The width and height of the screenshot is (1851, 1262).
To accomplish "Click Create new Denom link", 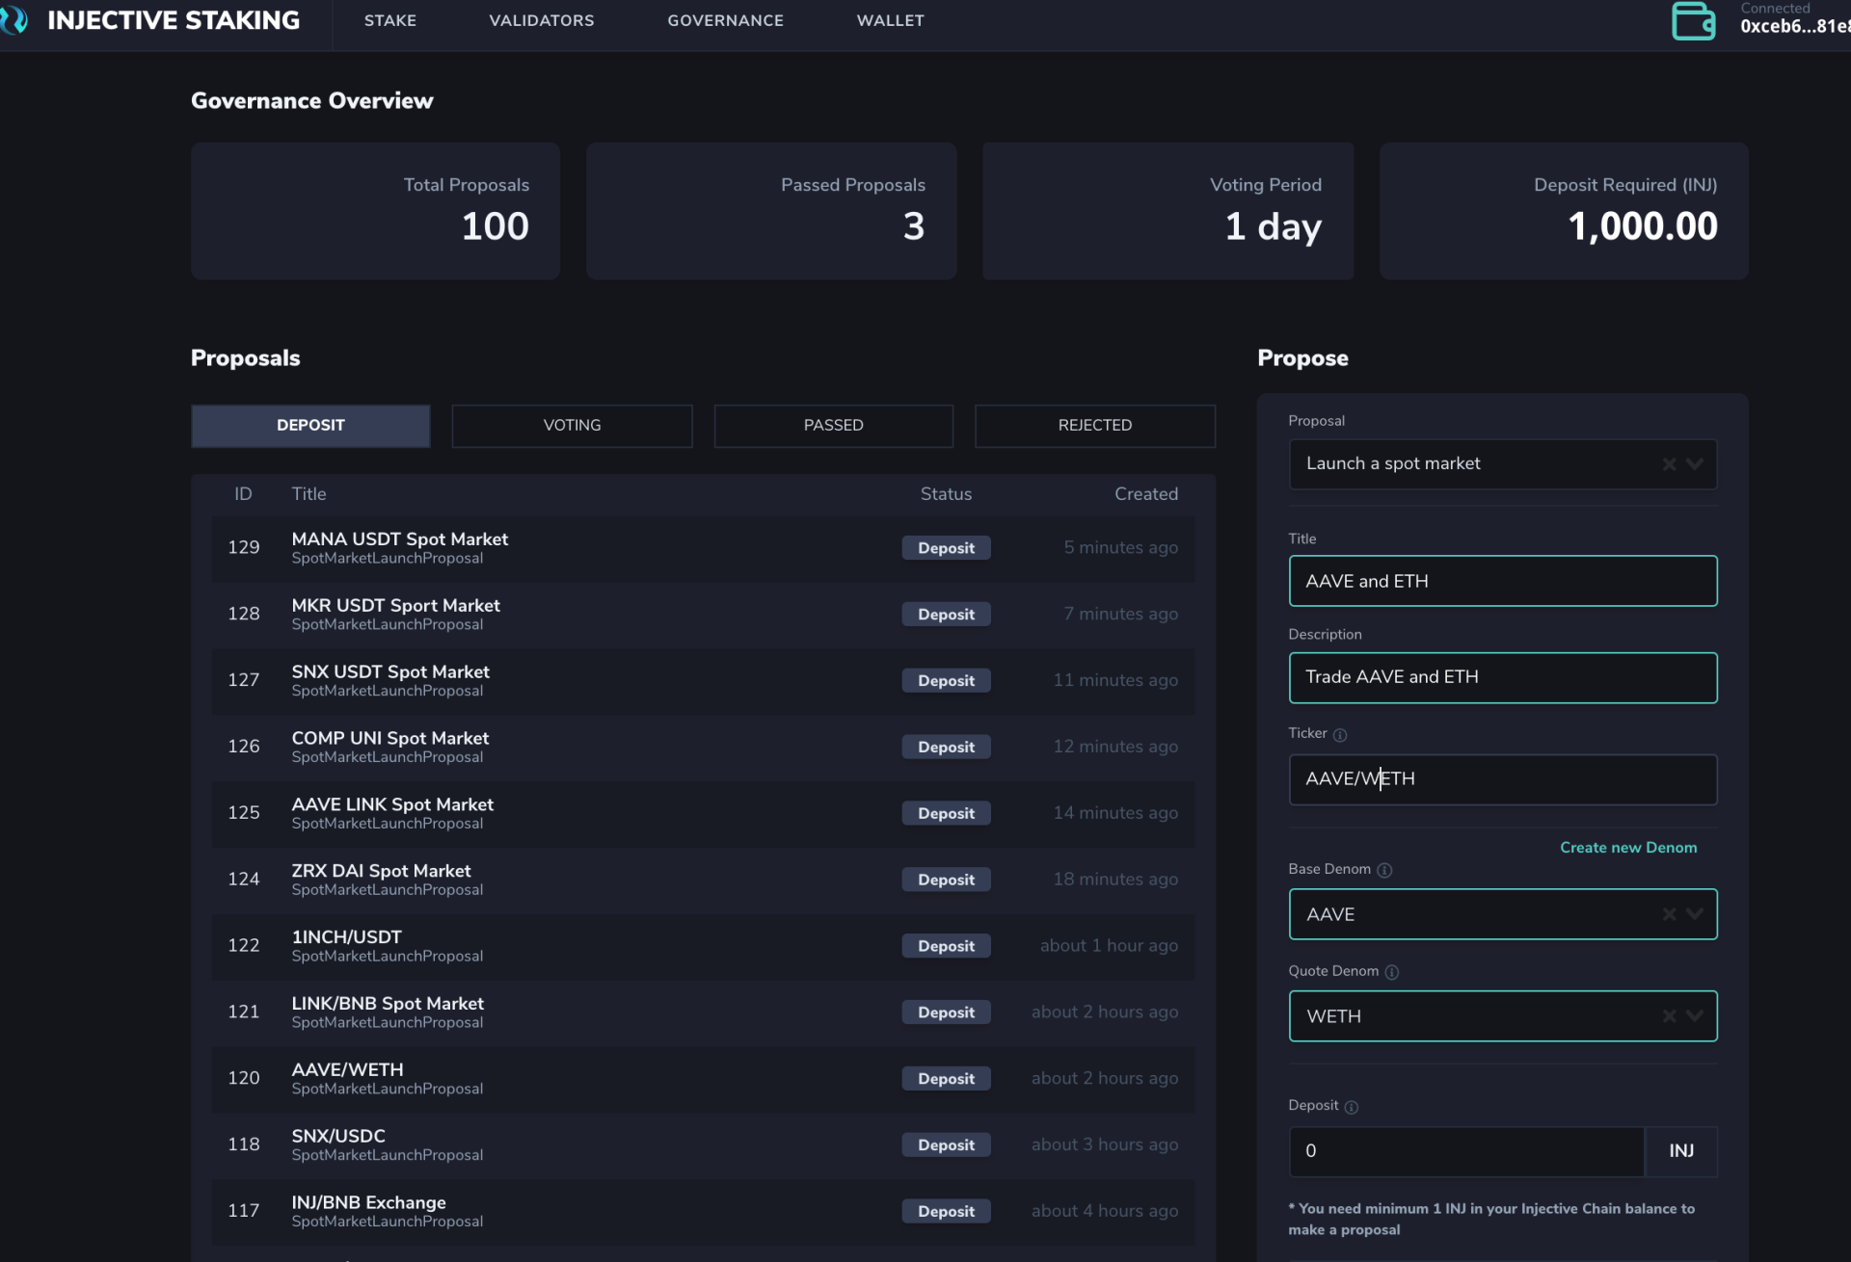I will [x=1627, y=848].
